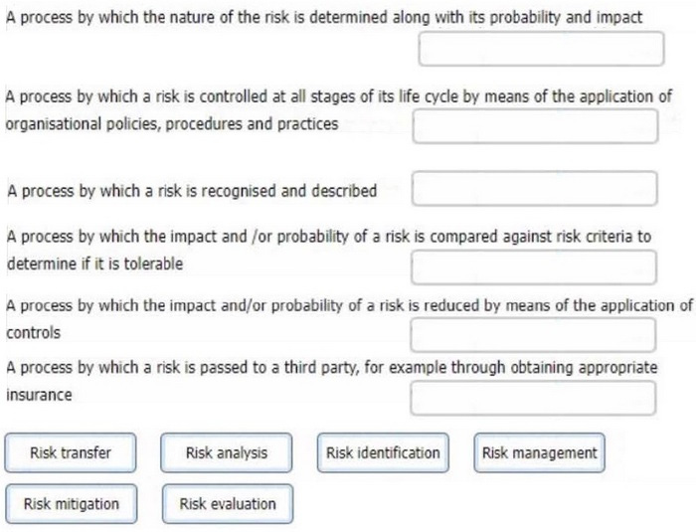Screen dimensions: 696x532
Task: Click the 'recognised and described' statement text
Action: coord(192,191)
